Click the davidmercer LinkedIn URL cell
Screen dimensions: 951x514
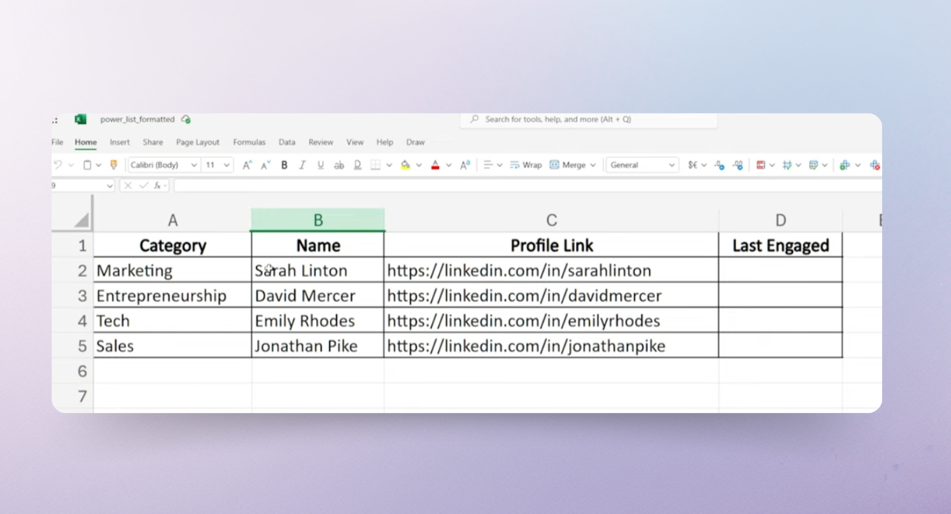point(551,295)
